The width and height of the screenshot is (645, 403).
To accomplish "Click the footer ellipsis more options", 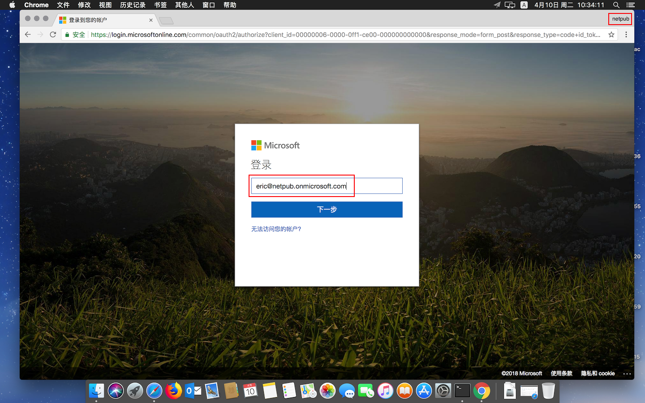I will (x=627, y=373).
